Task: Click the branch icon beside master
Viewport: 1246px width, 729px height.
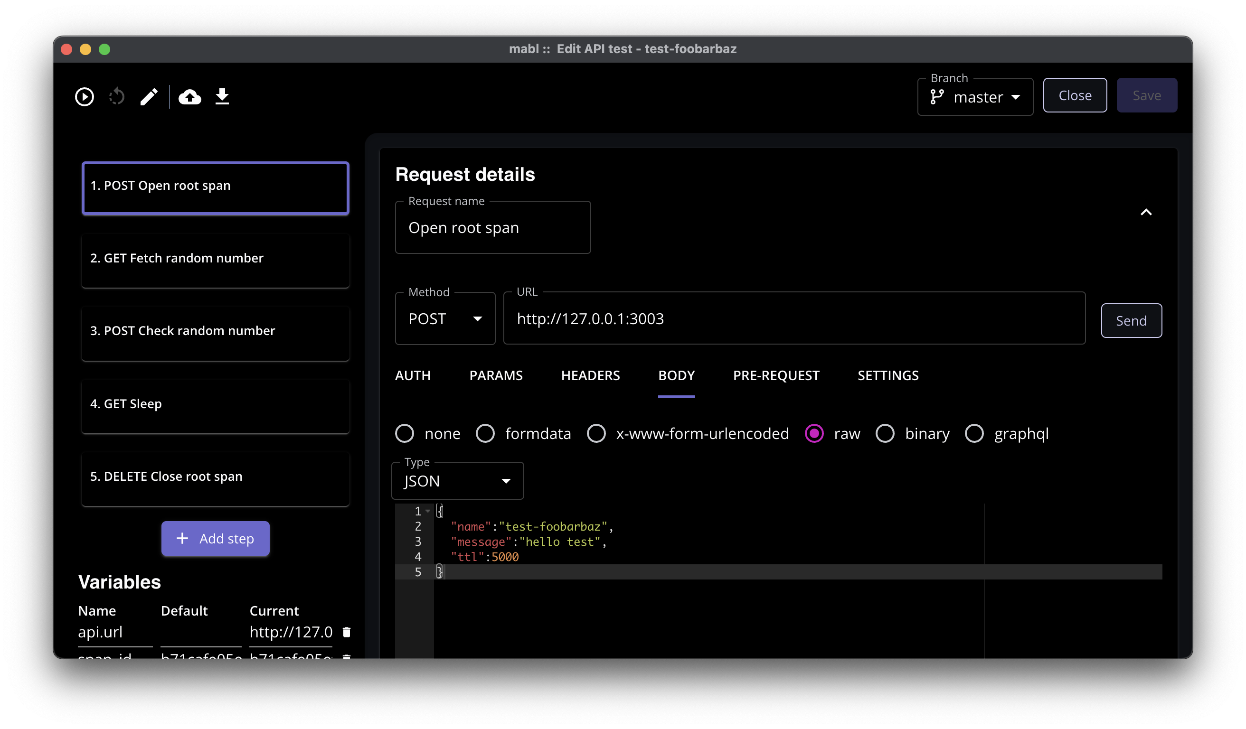Action: (937, 97)
